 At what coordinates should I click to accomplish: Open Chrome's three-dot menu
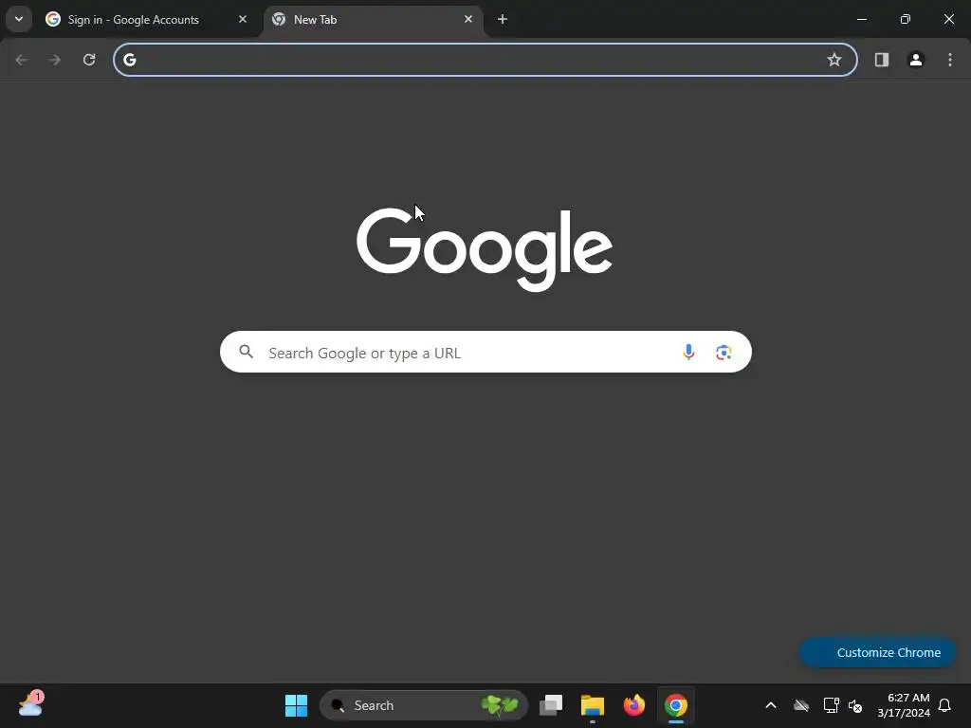point(950,60)
